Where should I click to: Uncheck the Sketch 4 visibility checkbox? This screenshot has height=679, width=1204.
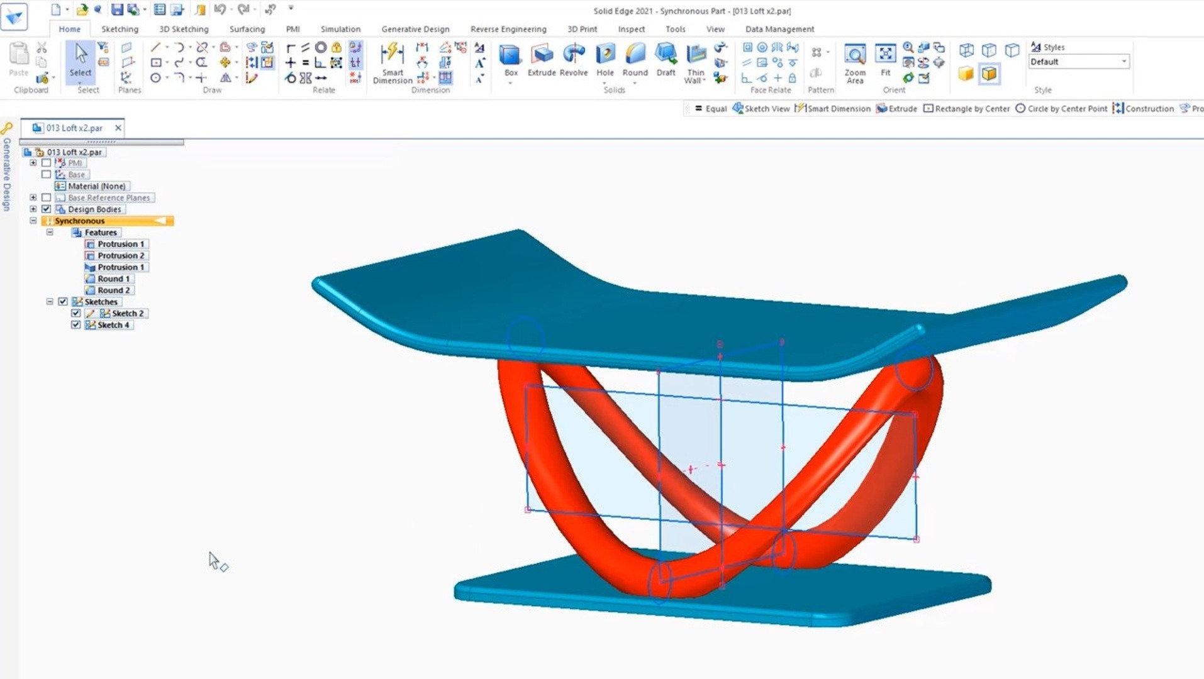click(x=76, y=325)
